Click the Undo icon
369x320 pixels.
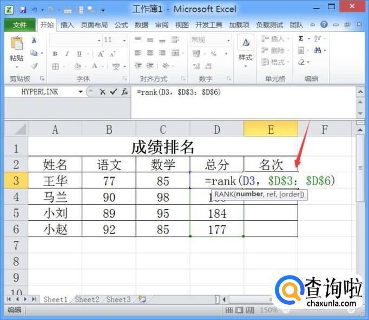tap(35, 10)
